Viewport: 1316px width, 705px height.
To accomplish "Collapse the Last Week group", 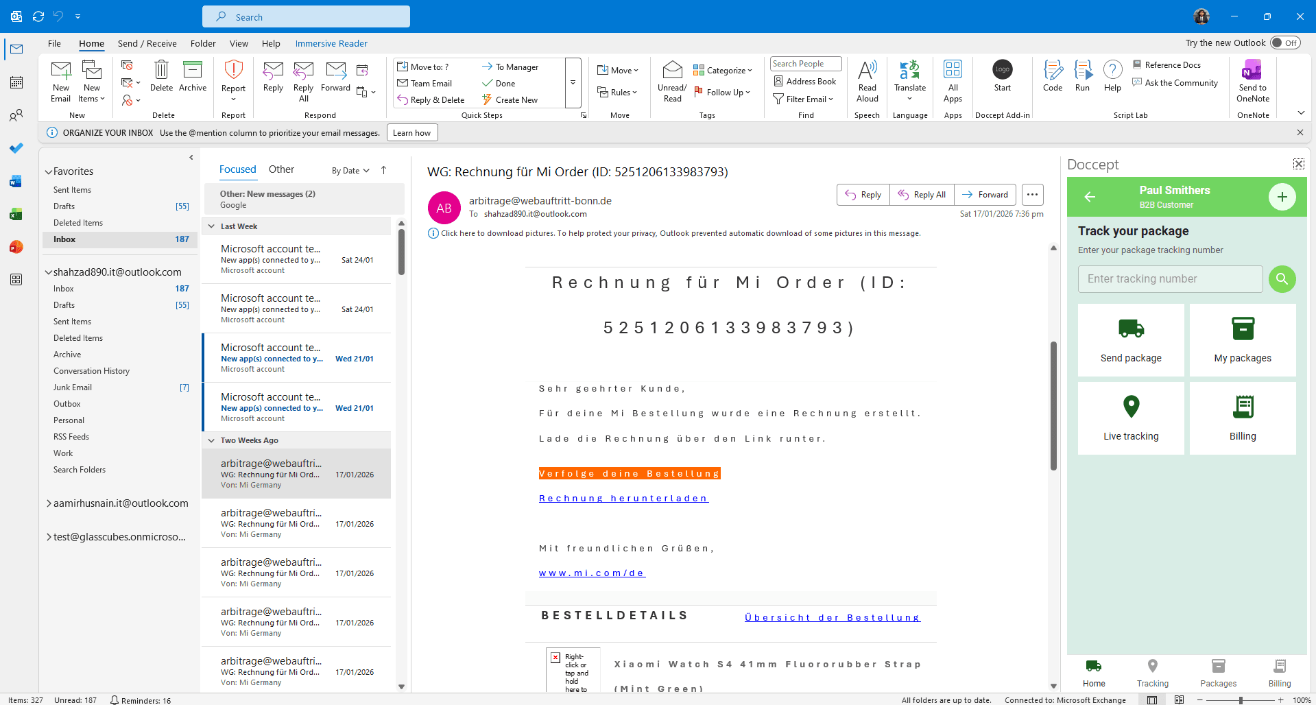I will coord(211,226).
